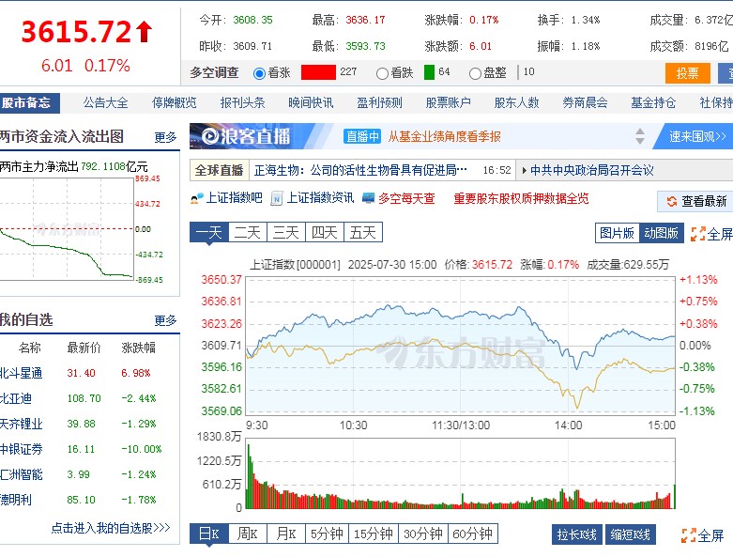Click 速来围观 button
Image resolution: width=733 pixels, height=557 pixels.
tap(697, 136)
